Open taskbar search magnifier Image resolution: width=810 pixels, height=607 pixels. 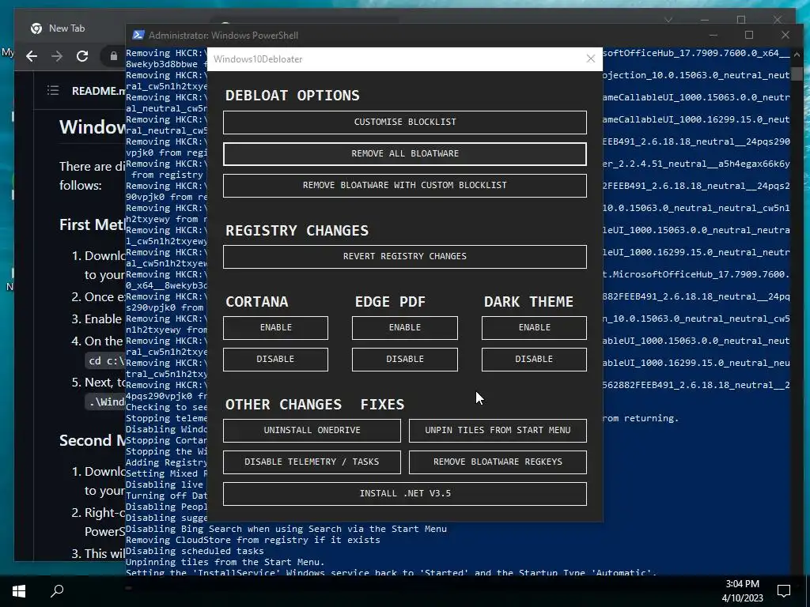pyautogui.click(x=57, y=591)
